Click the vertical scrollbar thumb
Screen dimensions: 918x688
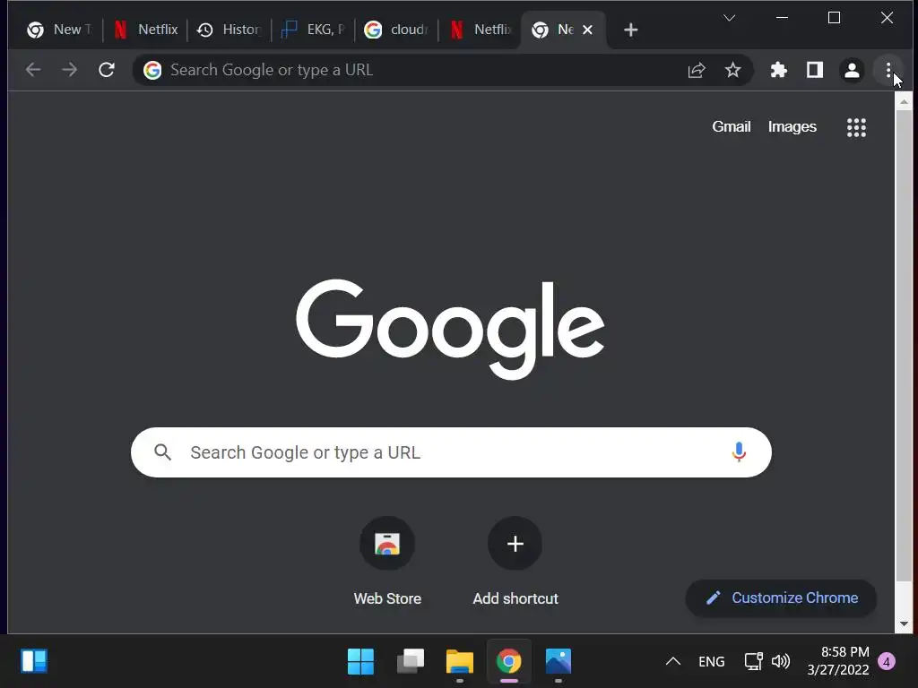(904, 345)
